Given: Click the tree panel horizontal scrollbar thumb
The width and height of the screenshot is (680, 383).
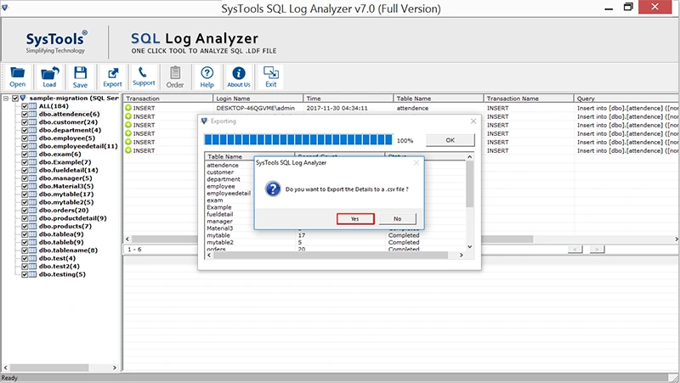Looking at the screenshot, I should [49, 368].
